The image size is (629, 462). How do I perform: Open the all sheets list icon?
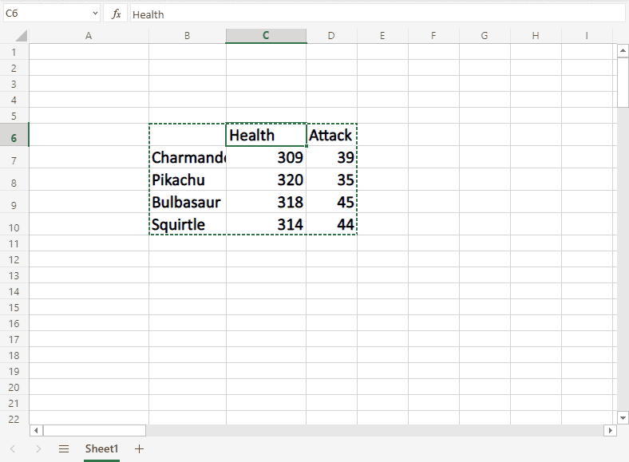[x=64, y=449]
